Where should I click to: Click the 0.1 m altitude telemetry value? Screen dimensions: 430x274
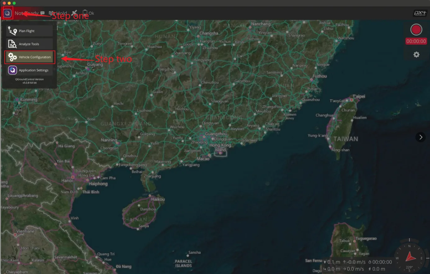click(x=334, y=262)
